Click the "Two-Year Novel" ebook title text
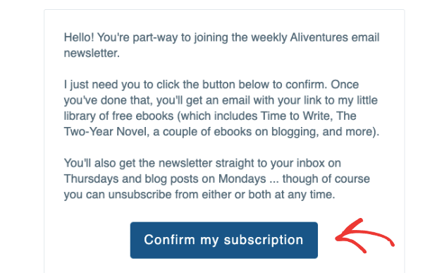The image size is (437, 273). click(x=105, y=131)
